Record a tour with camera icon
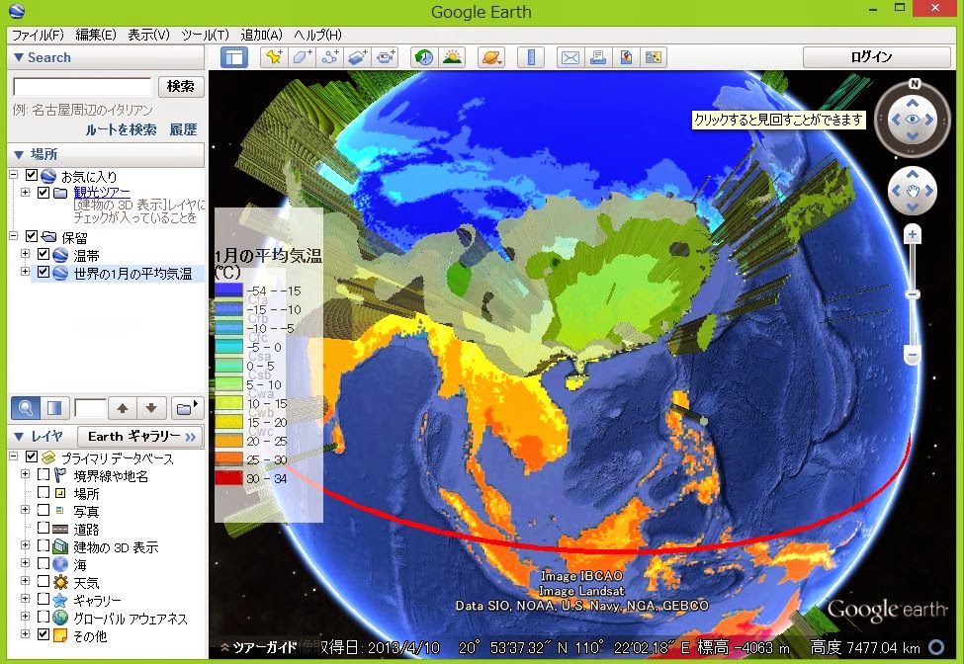Image resolution: width=964 pixels, height=664 pixels. click(386, 57)
